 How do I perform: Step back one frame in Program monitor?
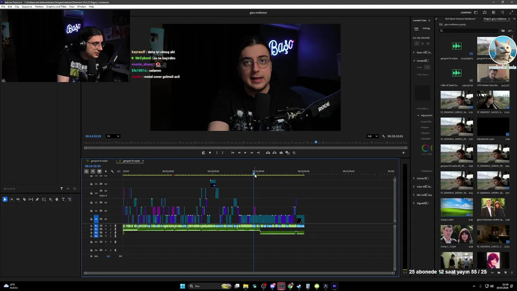[x=239, y=153]
